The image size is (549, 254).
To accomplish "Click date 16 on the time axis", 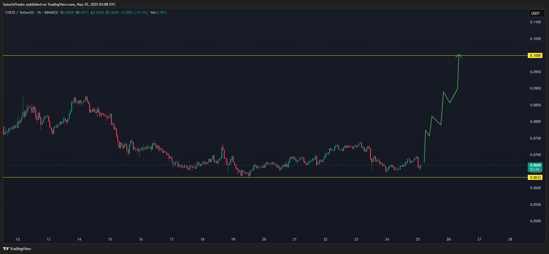I will pos(141,239).
